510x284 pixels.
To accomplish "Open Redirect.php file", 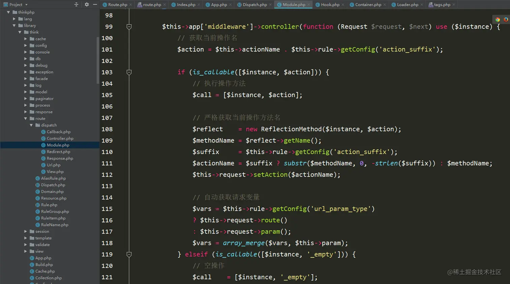I will pyautogui.click(x=58, y=152).
